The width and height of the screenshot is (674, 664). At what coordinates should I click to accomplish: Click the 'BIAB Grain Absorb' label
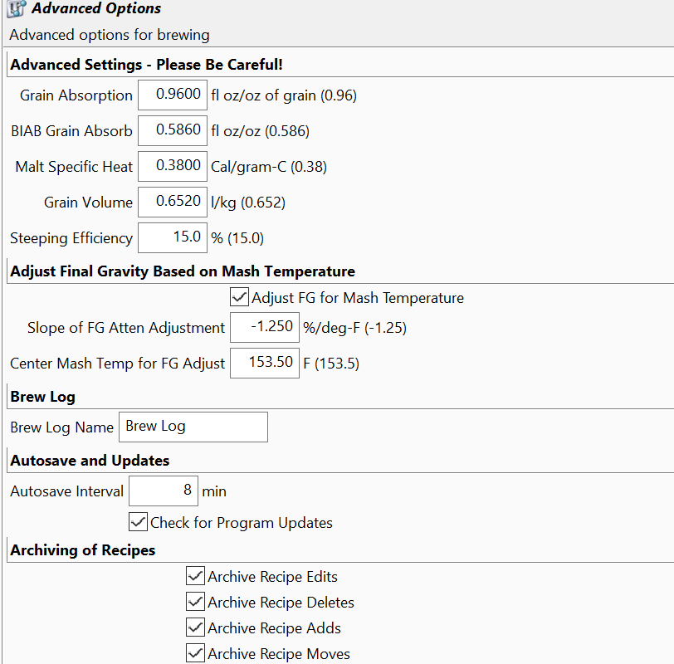71,131
